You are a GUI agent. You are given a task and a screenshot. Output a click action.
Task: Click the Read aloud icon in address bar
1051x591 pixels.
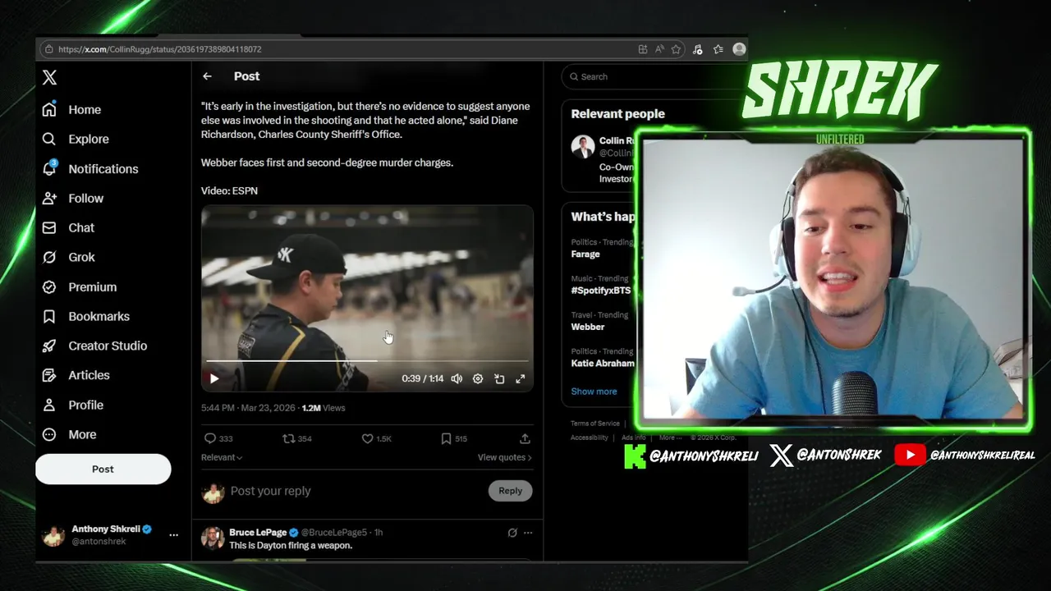click(x=659, y=49)
